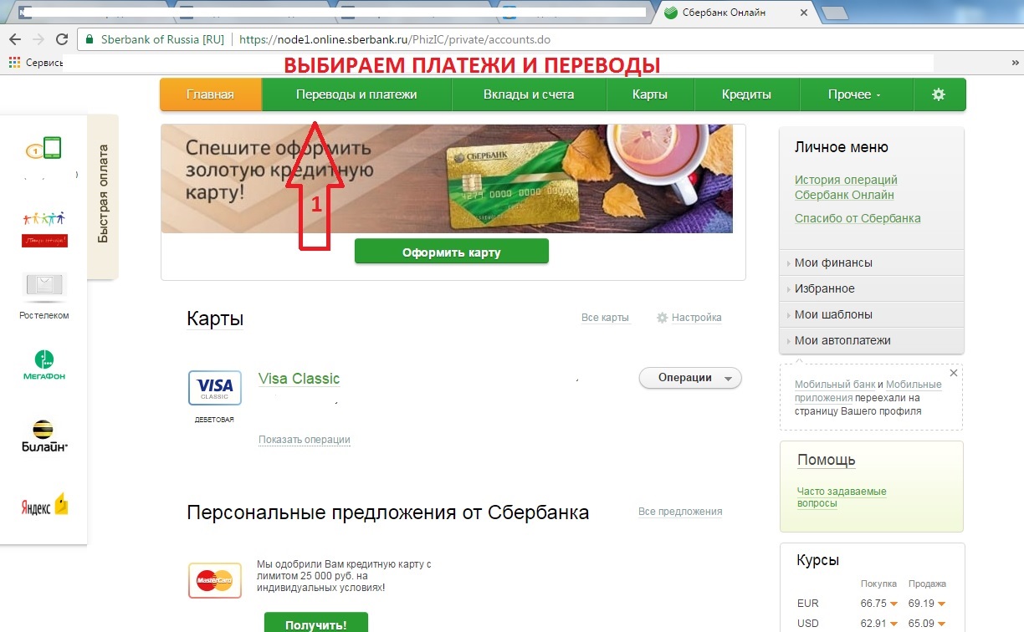Click the Оформить карту button
1024x632 pixels.
pos(452,252)
